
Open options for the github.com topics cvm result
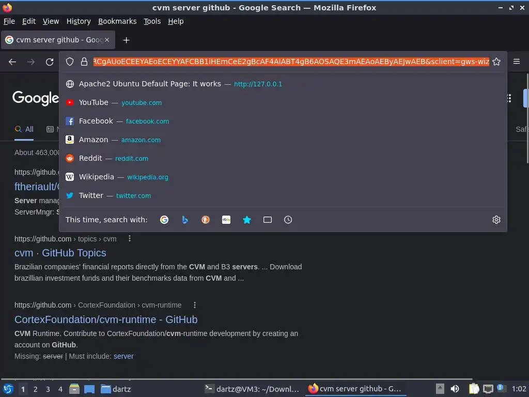(130, 239)
